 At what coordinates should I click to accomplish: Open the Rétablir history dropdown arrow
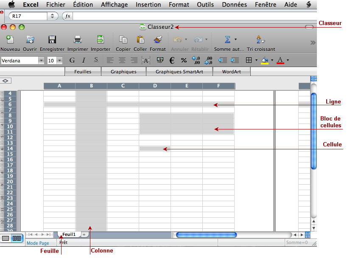(x=206, y=39)
